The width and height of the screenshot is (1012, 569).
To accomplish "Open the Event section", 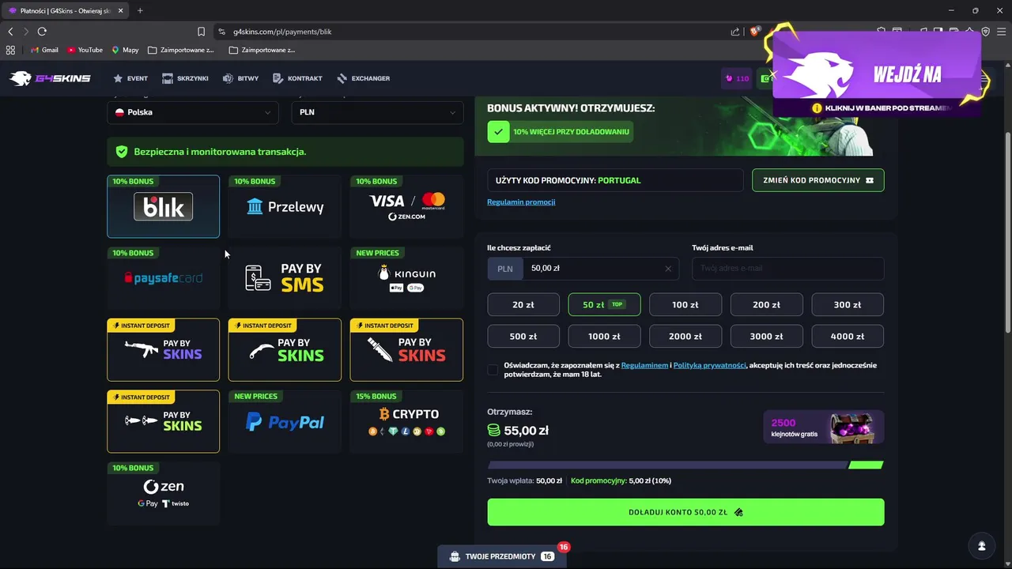I will coord(130,78).
